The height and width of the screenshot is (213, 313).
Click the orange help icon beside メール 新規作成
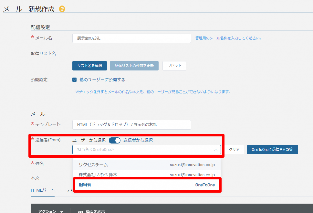pyautogui.click(x=62, y=9)
